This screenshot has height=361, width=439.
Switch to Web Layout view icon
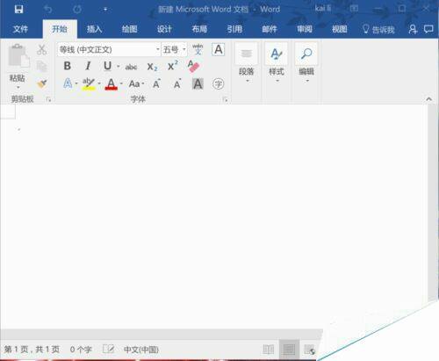coord(310,350)
